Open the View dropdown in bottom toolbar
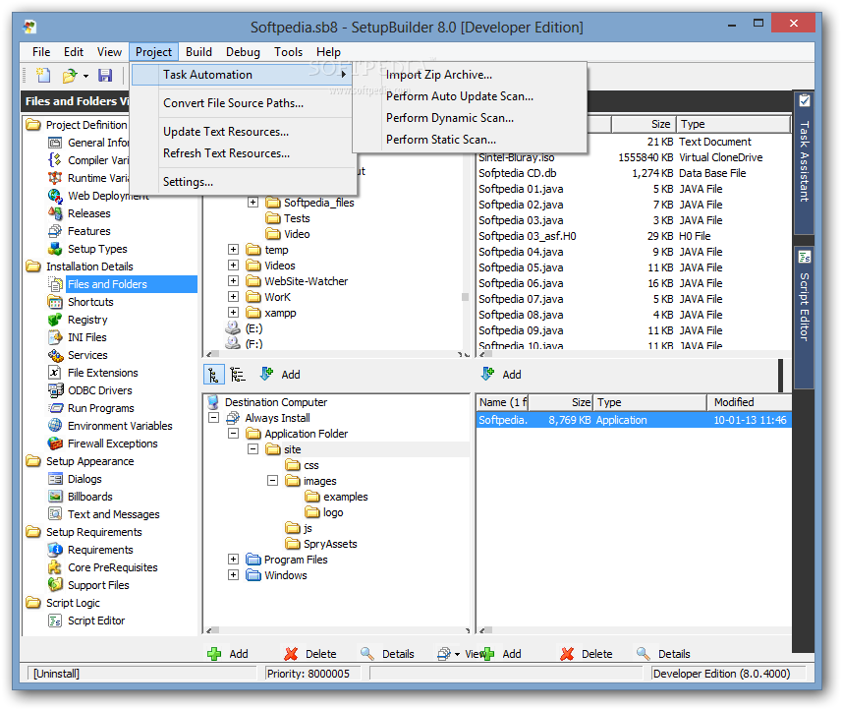This screenshot has height=710, width=842. tap(457, 654)
